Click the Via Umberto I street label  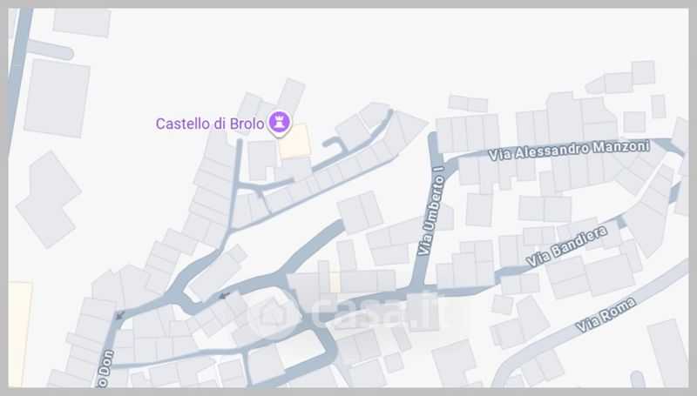(431, 211)
